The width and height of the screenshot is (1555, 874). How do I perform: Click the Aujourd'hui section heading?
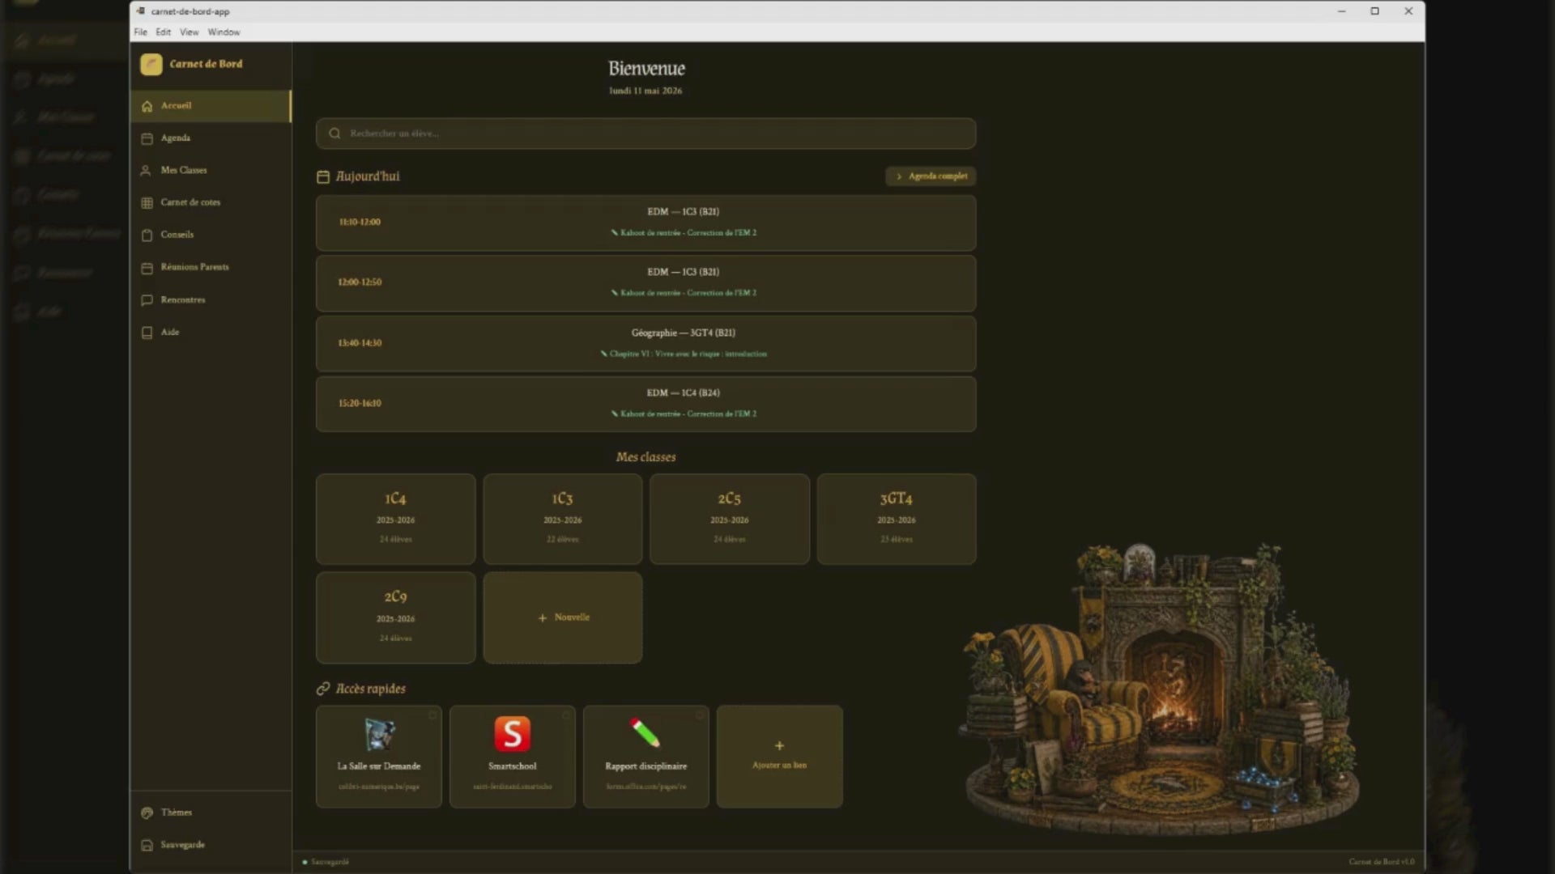click(368, 176)
